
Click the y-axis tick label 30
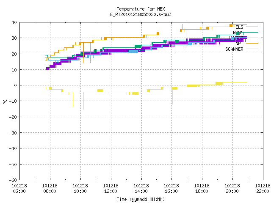14,38
